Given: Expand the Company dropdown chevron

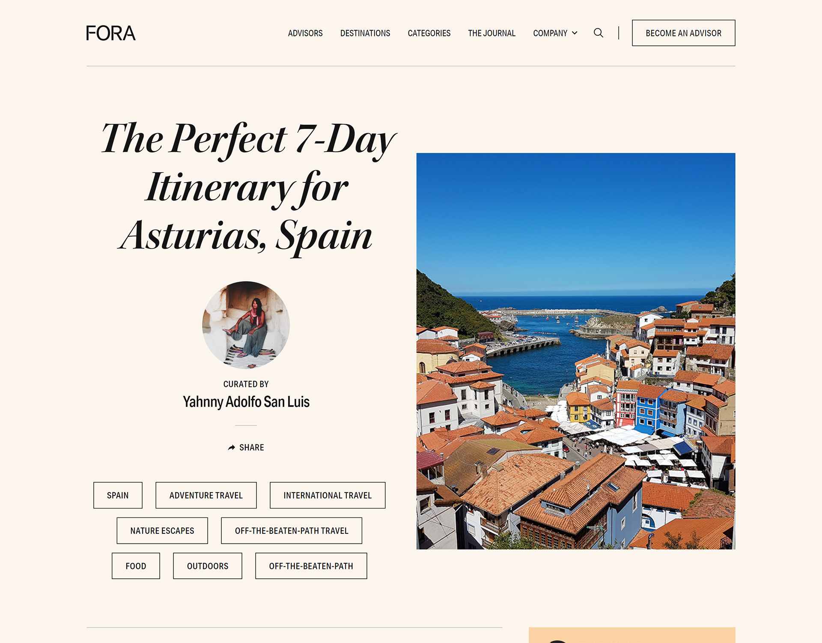Looking at the screenshot, I should (575, 33).
